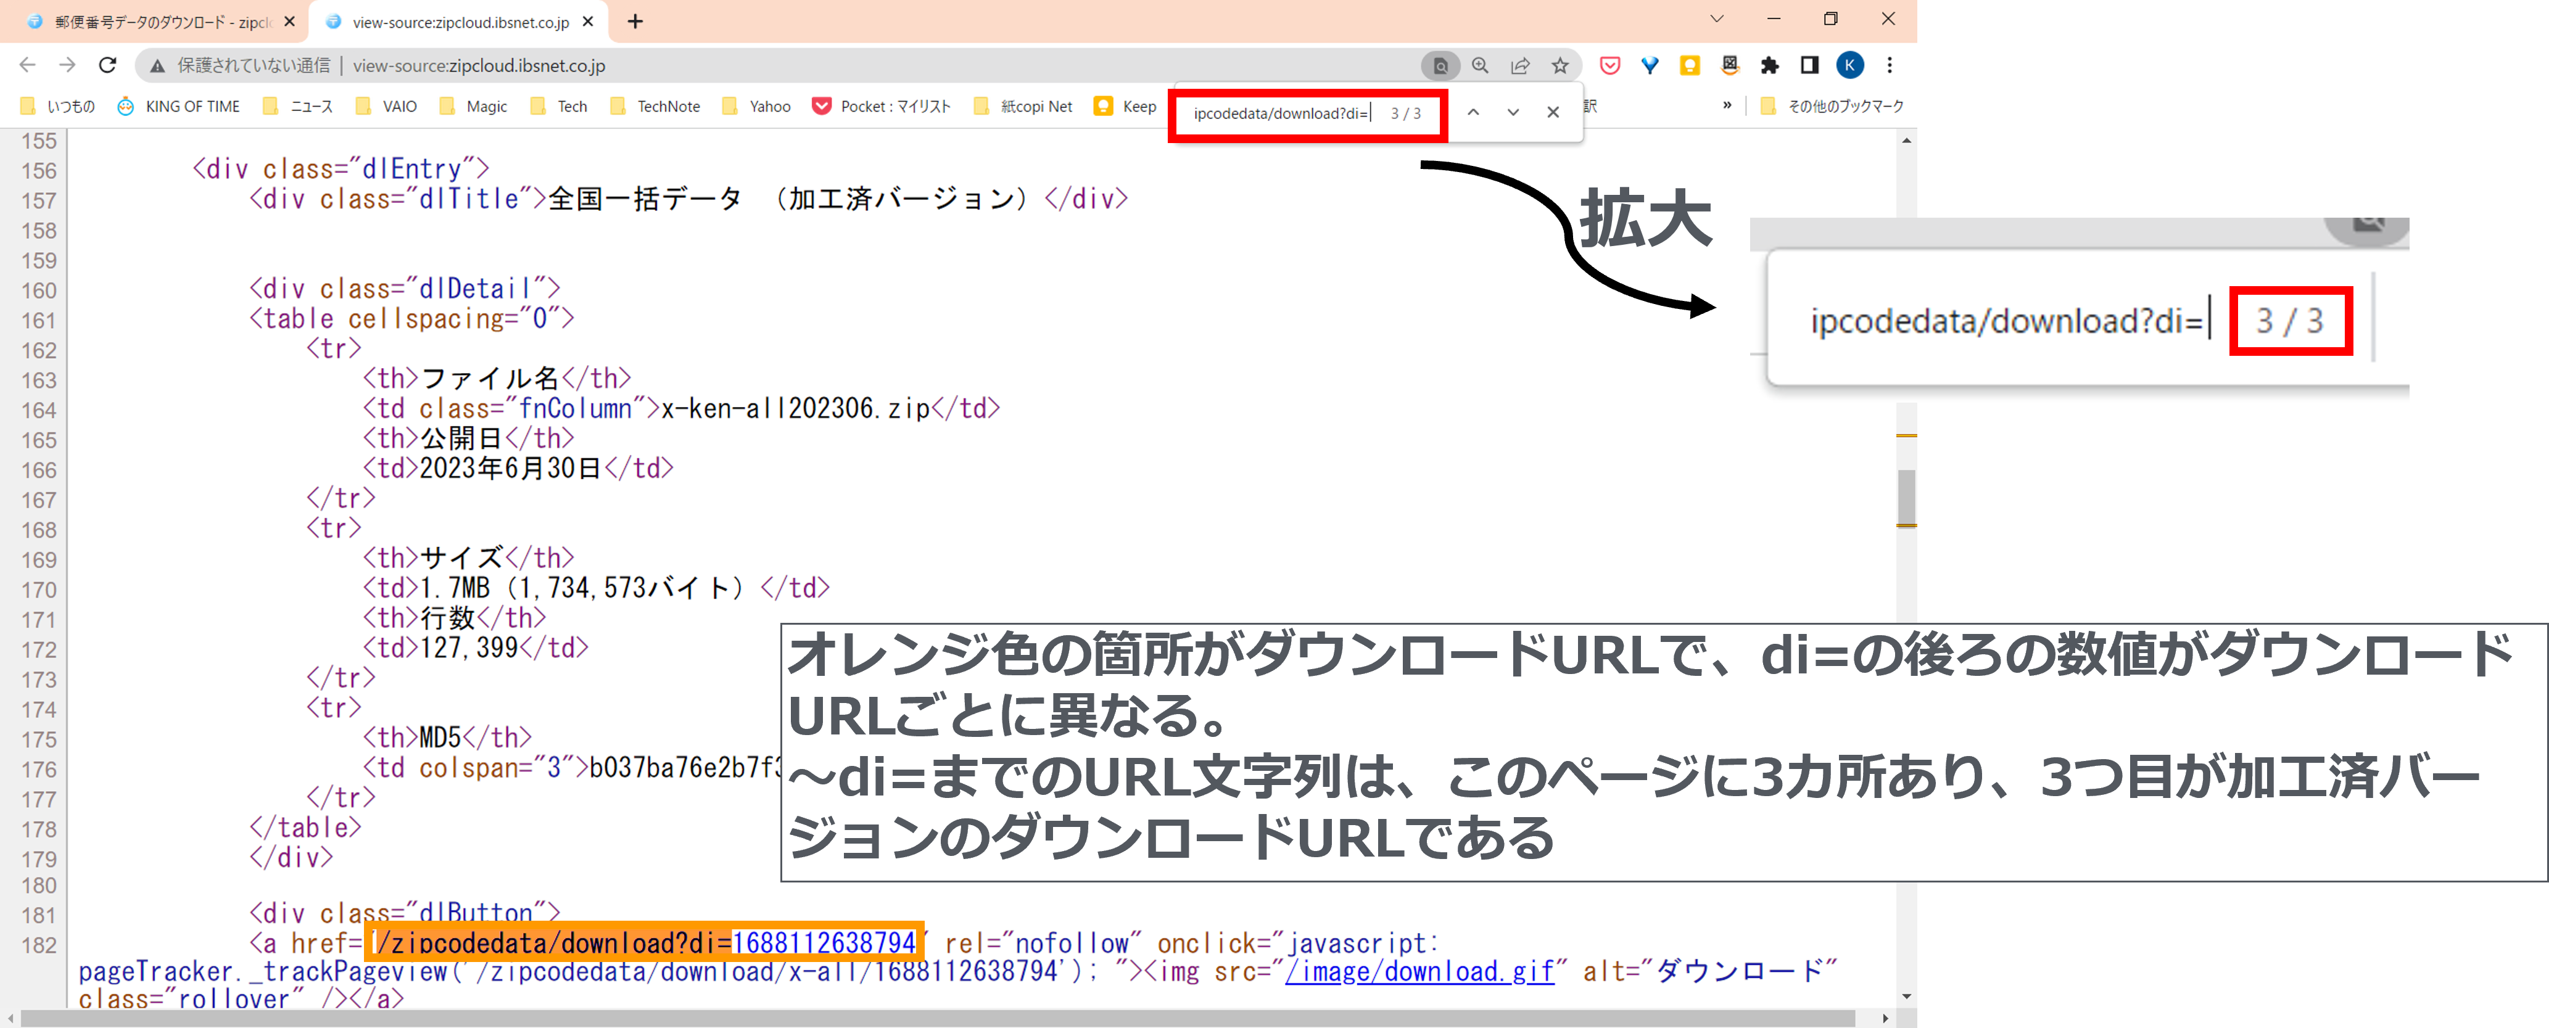The image size is (2549, 1028).
Task: Open the Pocket : マイリスト bookmark
Action: tap(881, 106)
